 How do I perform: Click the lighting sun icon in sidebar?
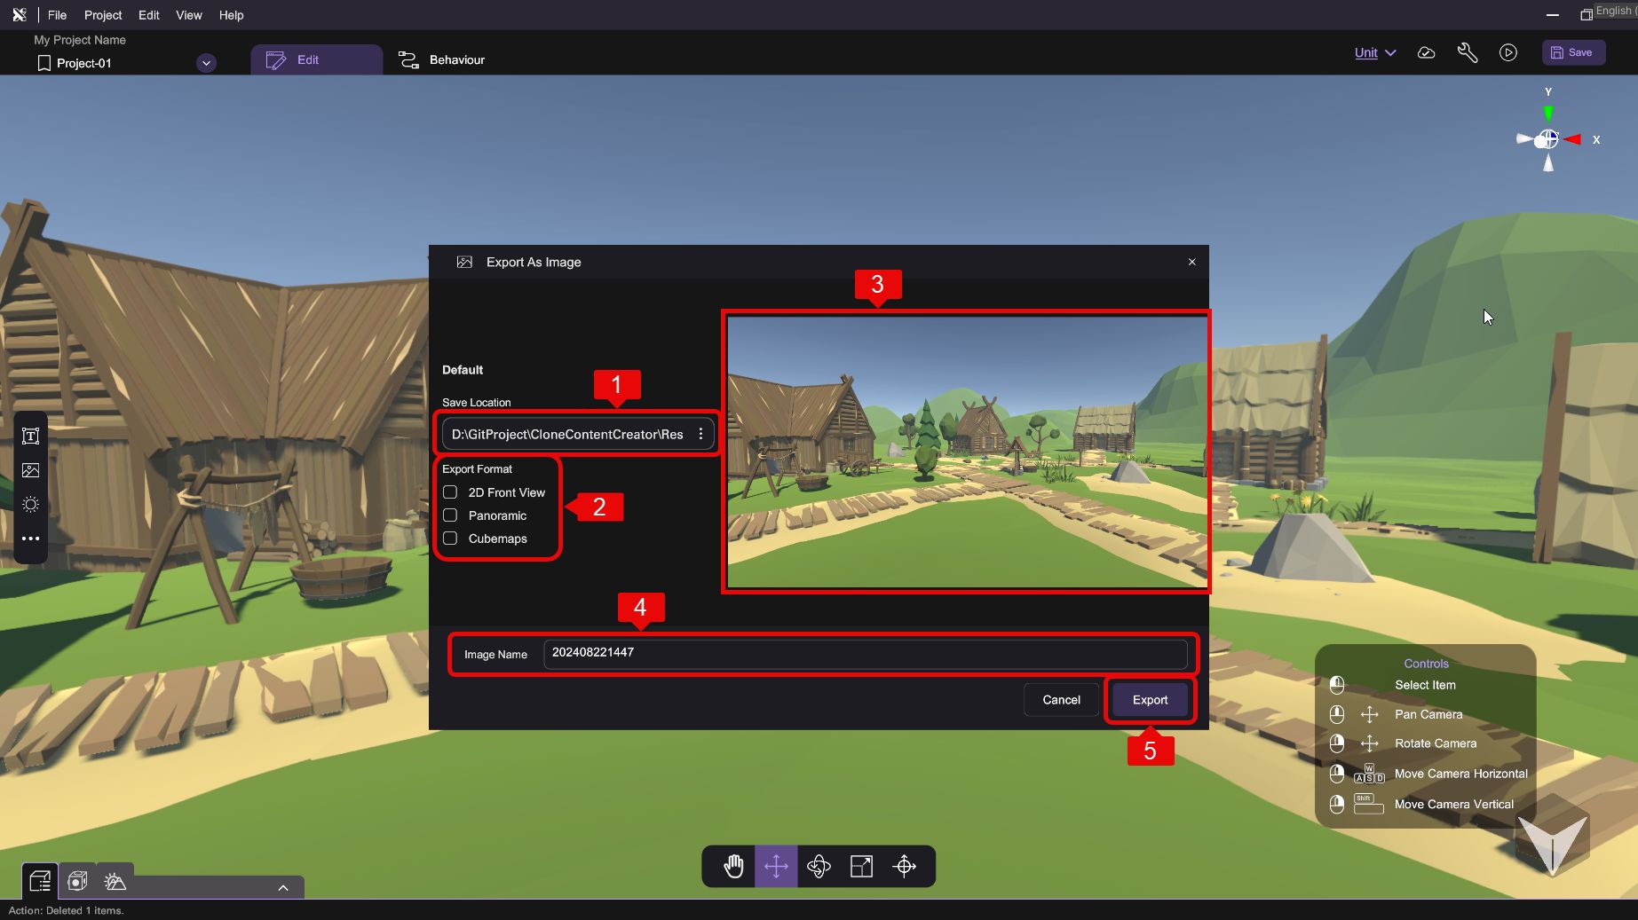30,504
